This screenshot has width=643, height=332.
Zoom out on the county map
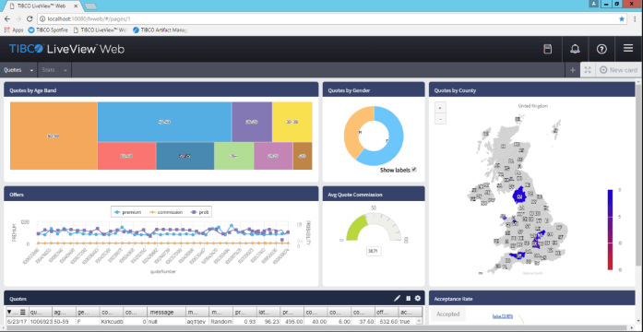point(440,119)
